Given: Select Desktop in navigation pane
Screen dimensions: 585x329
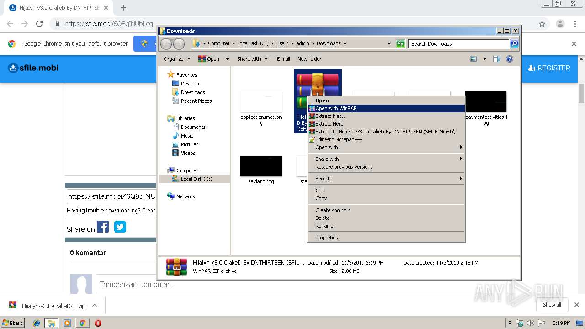Looking at the screenshot, I should click(x=190, y=84).
